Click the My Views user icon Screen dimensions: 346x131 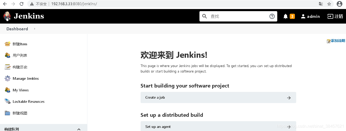pos(8,90)
